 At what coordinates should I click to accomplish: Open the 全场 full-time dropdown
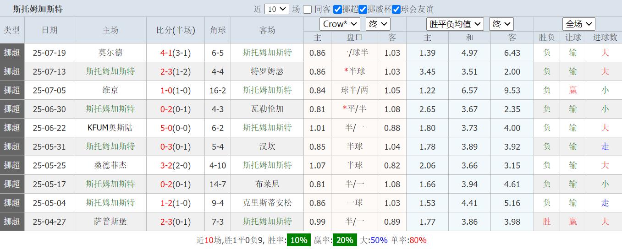578,24
